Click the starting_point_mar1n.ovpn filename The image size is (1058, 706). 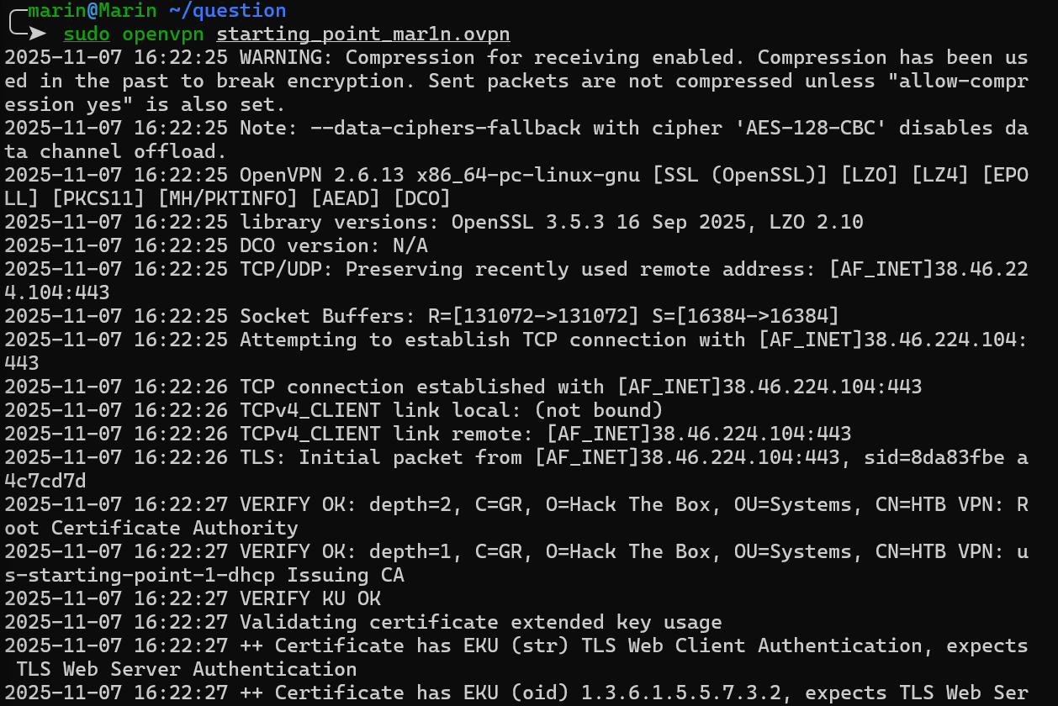pyautogui.click(x=362, y=34)
